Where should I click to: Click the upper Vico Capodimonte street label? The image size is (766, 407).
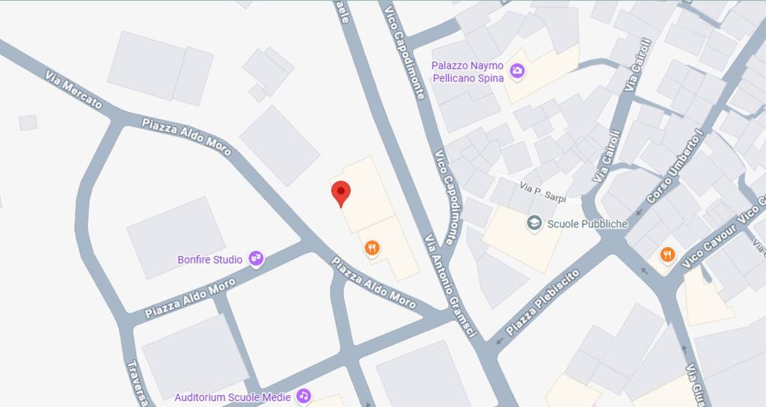click(404, 52)
